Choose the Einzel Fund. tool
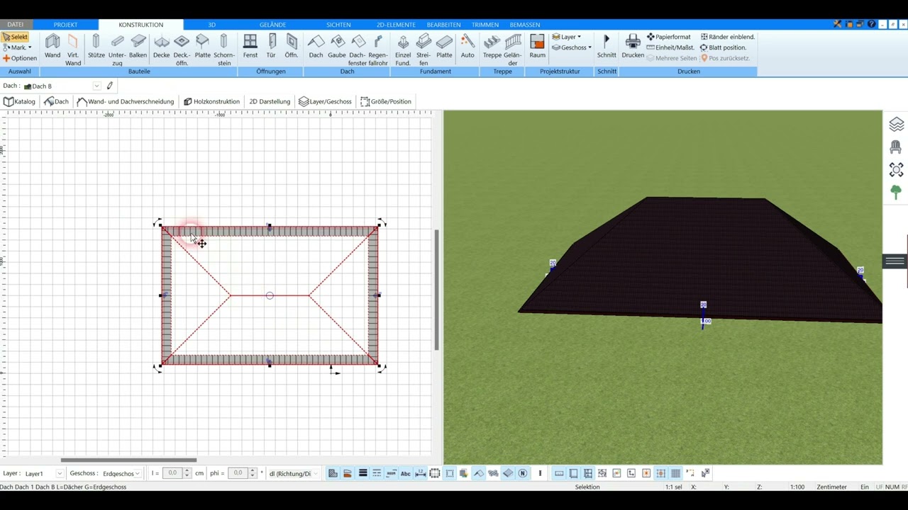The width and height of the screenshot is (908, 510). pyautogui.click(x=403, y=50)
